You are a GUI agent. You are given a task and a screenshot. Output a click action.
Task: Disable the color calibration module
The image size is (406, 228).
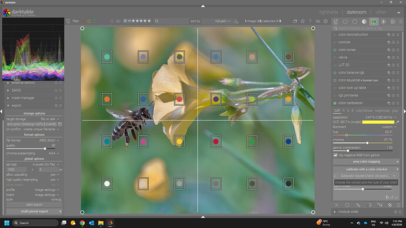pos(335,103)
